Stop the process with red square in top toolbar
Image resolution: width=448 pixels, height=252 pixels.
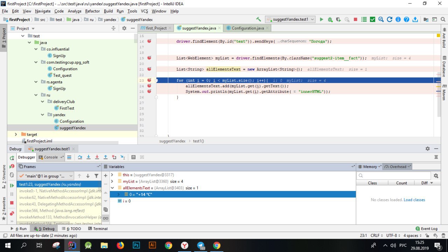tap(355, 20)
